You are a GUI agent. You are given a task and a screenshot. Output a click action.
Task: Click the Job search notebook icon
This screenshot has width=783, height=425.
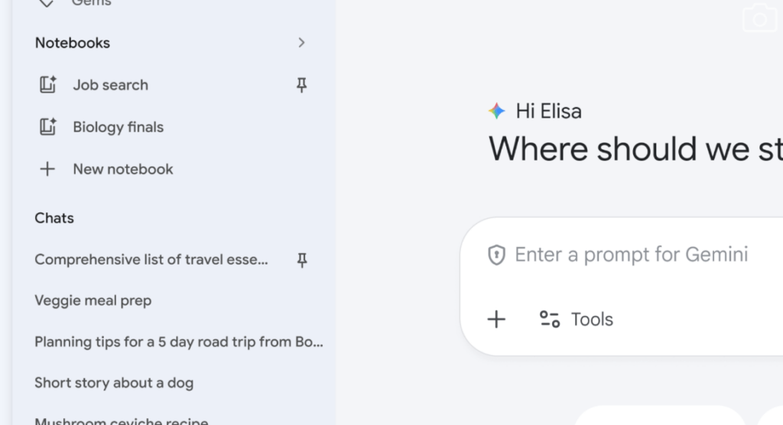click(47, 86)
